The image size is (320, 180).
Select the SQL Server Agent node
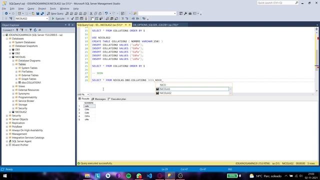21,141
